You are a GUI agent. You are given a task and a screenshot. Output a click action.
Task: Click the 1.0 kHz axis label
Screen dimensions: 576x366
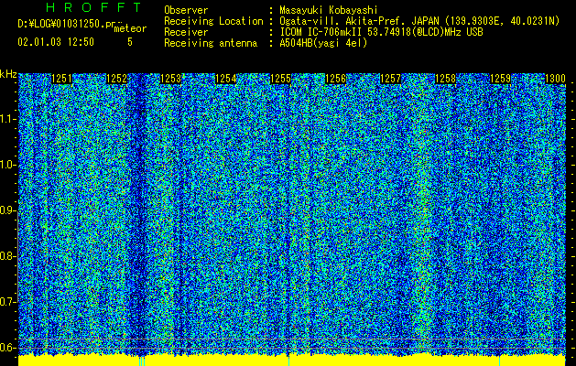coord(7,165)
